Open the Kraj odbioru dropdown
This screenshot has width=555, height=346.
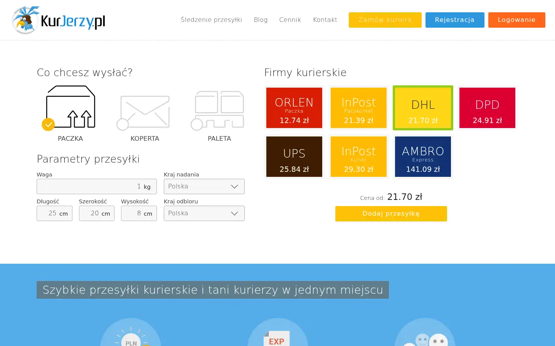[x=204, y=213]
